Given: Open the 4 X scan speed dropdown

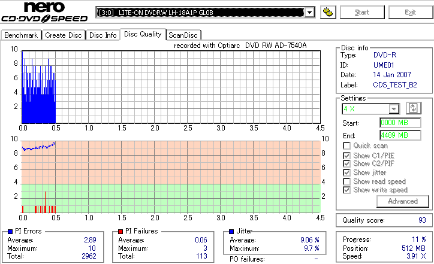Looking at the screenshot, I should click(371, 109).
